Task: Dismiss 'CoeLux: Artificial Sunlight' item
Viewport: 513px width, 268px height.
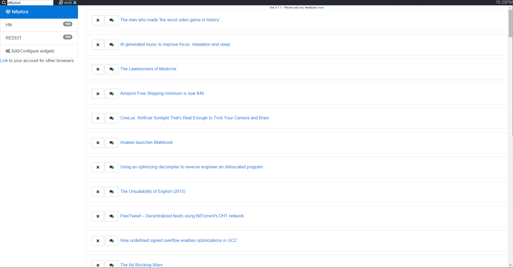Action: pyautogui.click(x=98, y=118)
